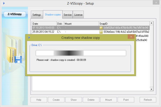
Task: Click the snapshot icon beside the {834e6eec SnapID
Action: 101,32
